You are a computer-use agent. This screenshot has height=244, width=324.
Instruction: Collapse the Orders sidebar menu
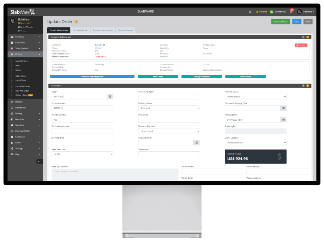[x=25, y=54]
